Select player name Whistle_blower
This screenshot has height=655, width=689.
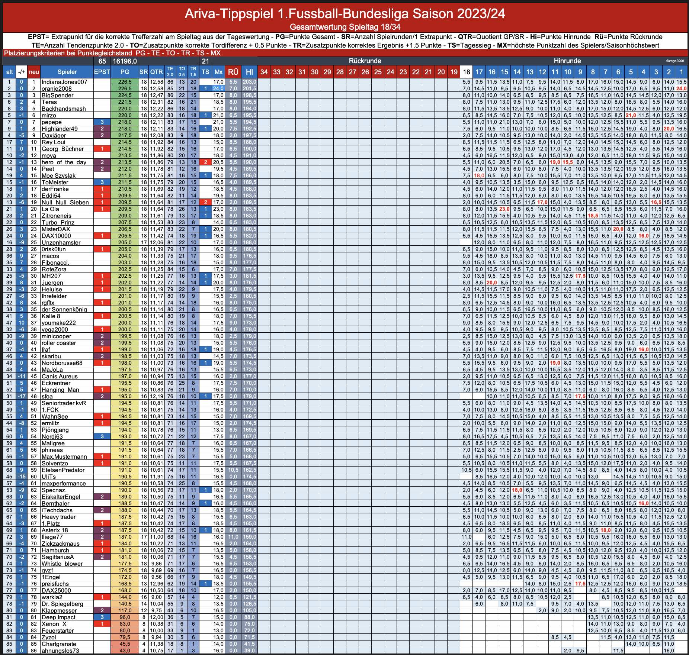pyautogui.click(x=62, y=564)
